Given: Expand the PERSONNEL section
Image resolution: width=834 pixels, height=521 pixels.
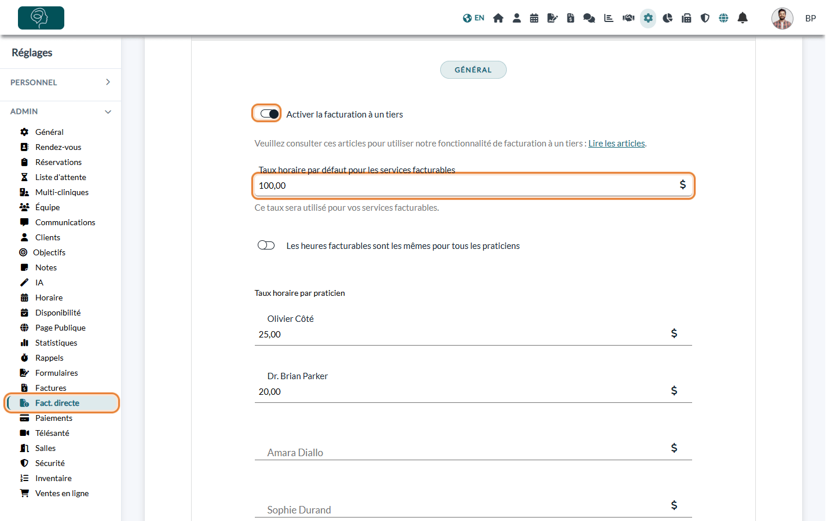Looking at the screenshot, I should tap(60, 82).
